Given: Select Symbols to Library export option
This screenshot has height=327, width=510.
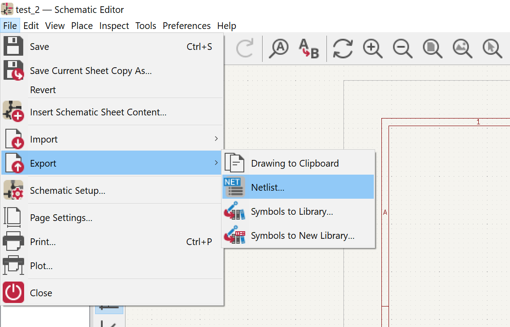Looking at the screenshot, I should click(x=298, y=211).
